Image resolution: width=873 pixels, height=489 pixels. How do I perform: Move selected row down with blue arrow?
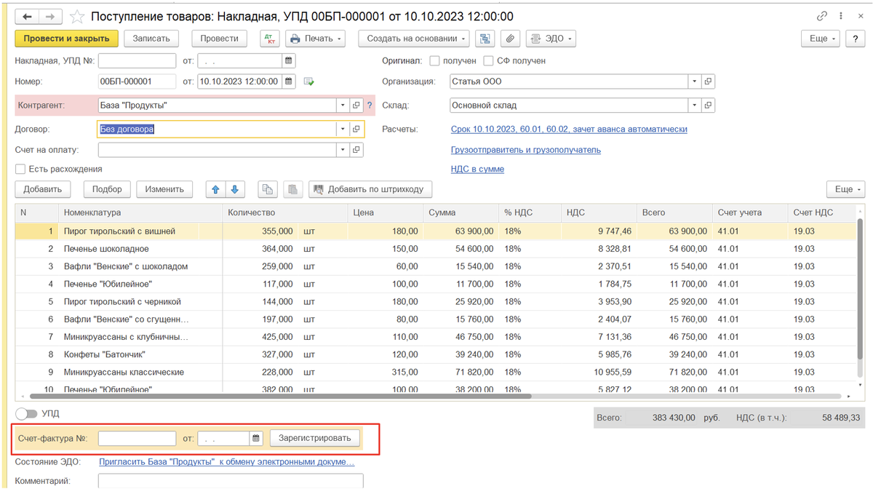(234, 189)
